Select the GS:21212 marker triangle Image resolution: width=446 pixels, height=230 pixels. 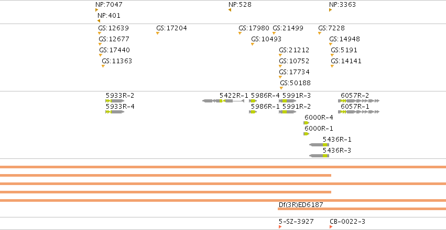(x=280, y=55)
